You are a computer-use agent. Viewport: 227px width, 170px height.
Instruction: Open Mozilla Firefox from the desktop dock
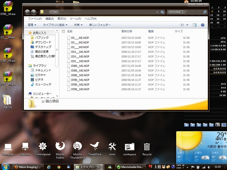click(60, 146)
